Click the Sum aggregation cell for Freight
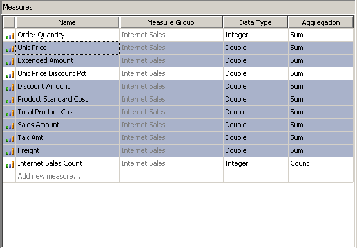357x248 pixels. click(x=321, y=150)
